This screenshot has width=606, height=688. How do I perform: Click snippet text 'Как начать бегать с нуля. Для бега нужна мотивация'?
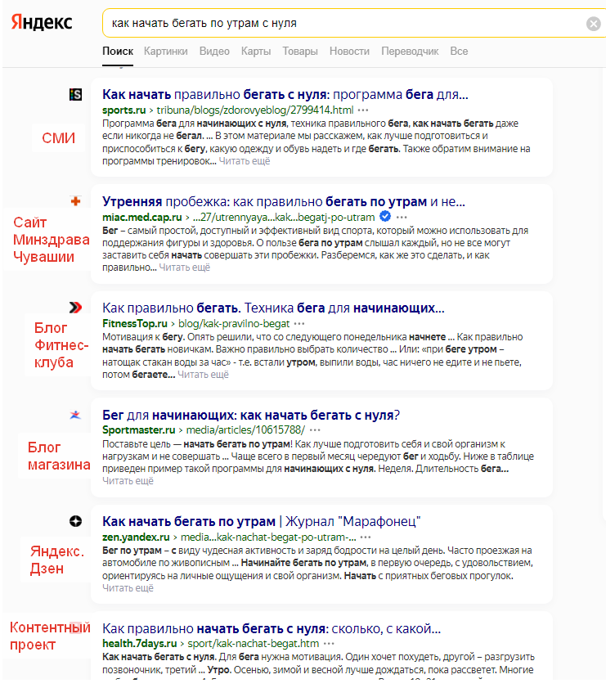[222, 657]
